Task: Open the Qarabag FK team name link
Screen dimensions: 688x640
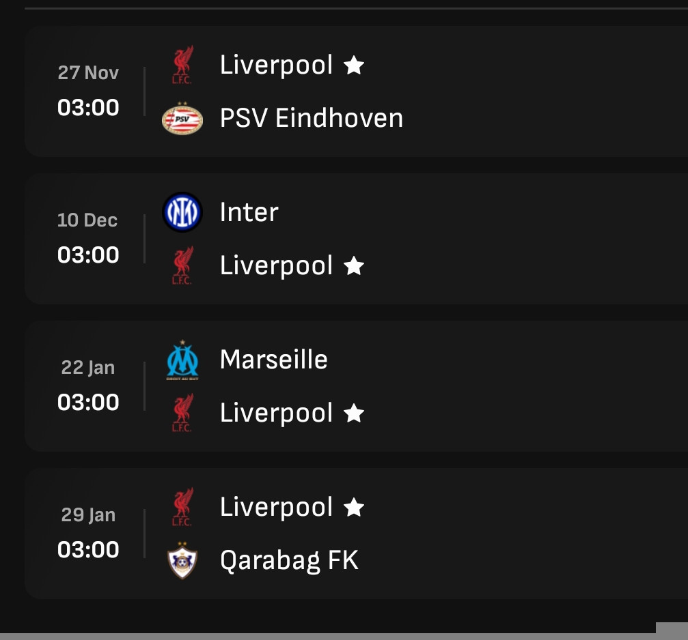Action: point(288,561)
